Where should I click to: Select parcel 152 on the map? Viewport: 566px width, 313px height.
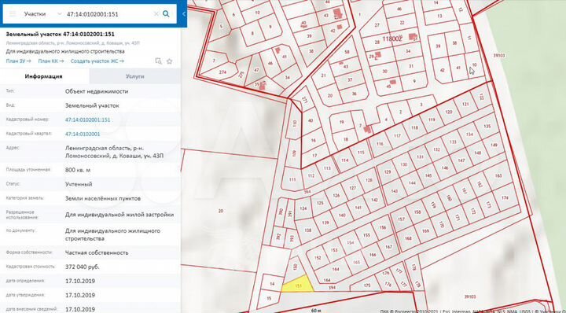[x=318, y=258]
